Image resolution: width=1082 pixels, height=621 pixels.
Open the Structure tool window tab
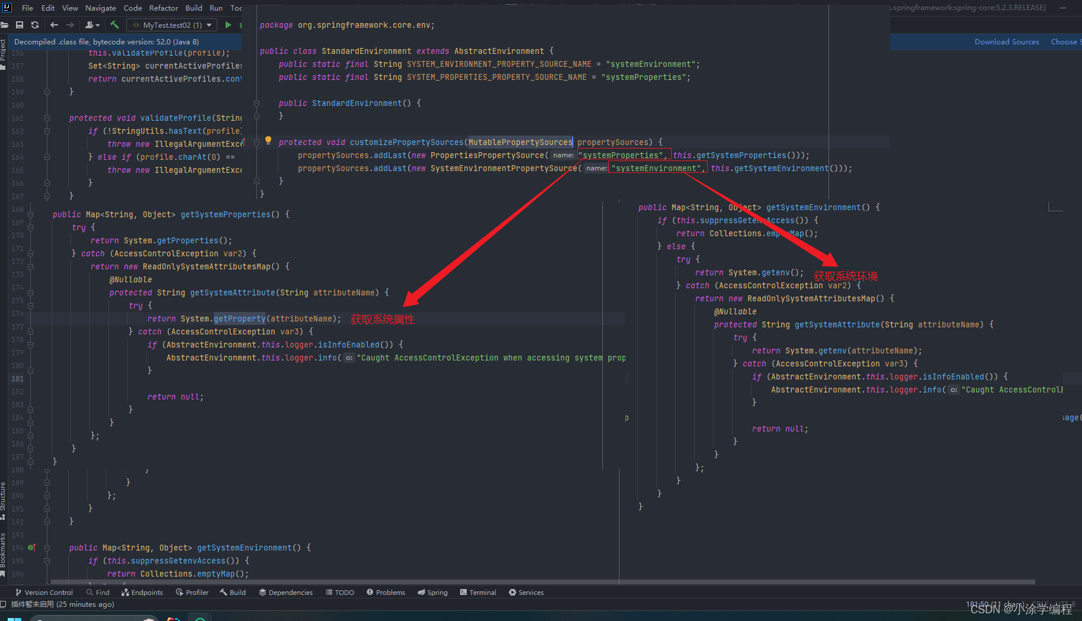coord(4,500)
